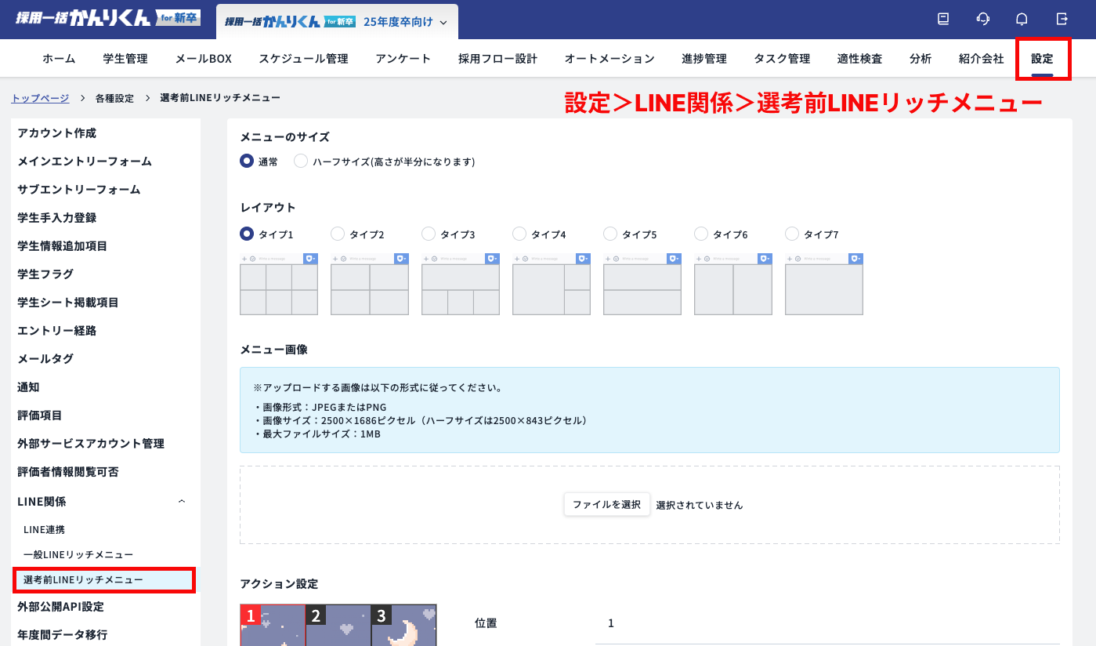Image resolution: width=1096 pixels, height=646 pixels.
Task: Open the スケジュール管理 menu item
Action: click(305, 58)
